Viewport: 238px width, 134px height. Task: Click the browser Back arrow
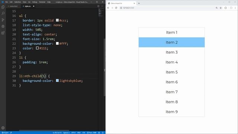tap(108, 8)
